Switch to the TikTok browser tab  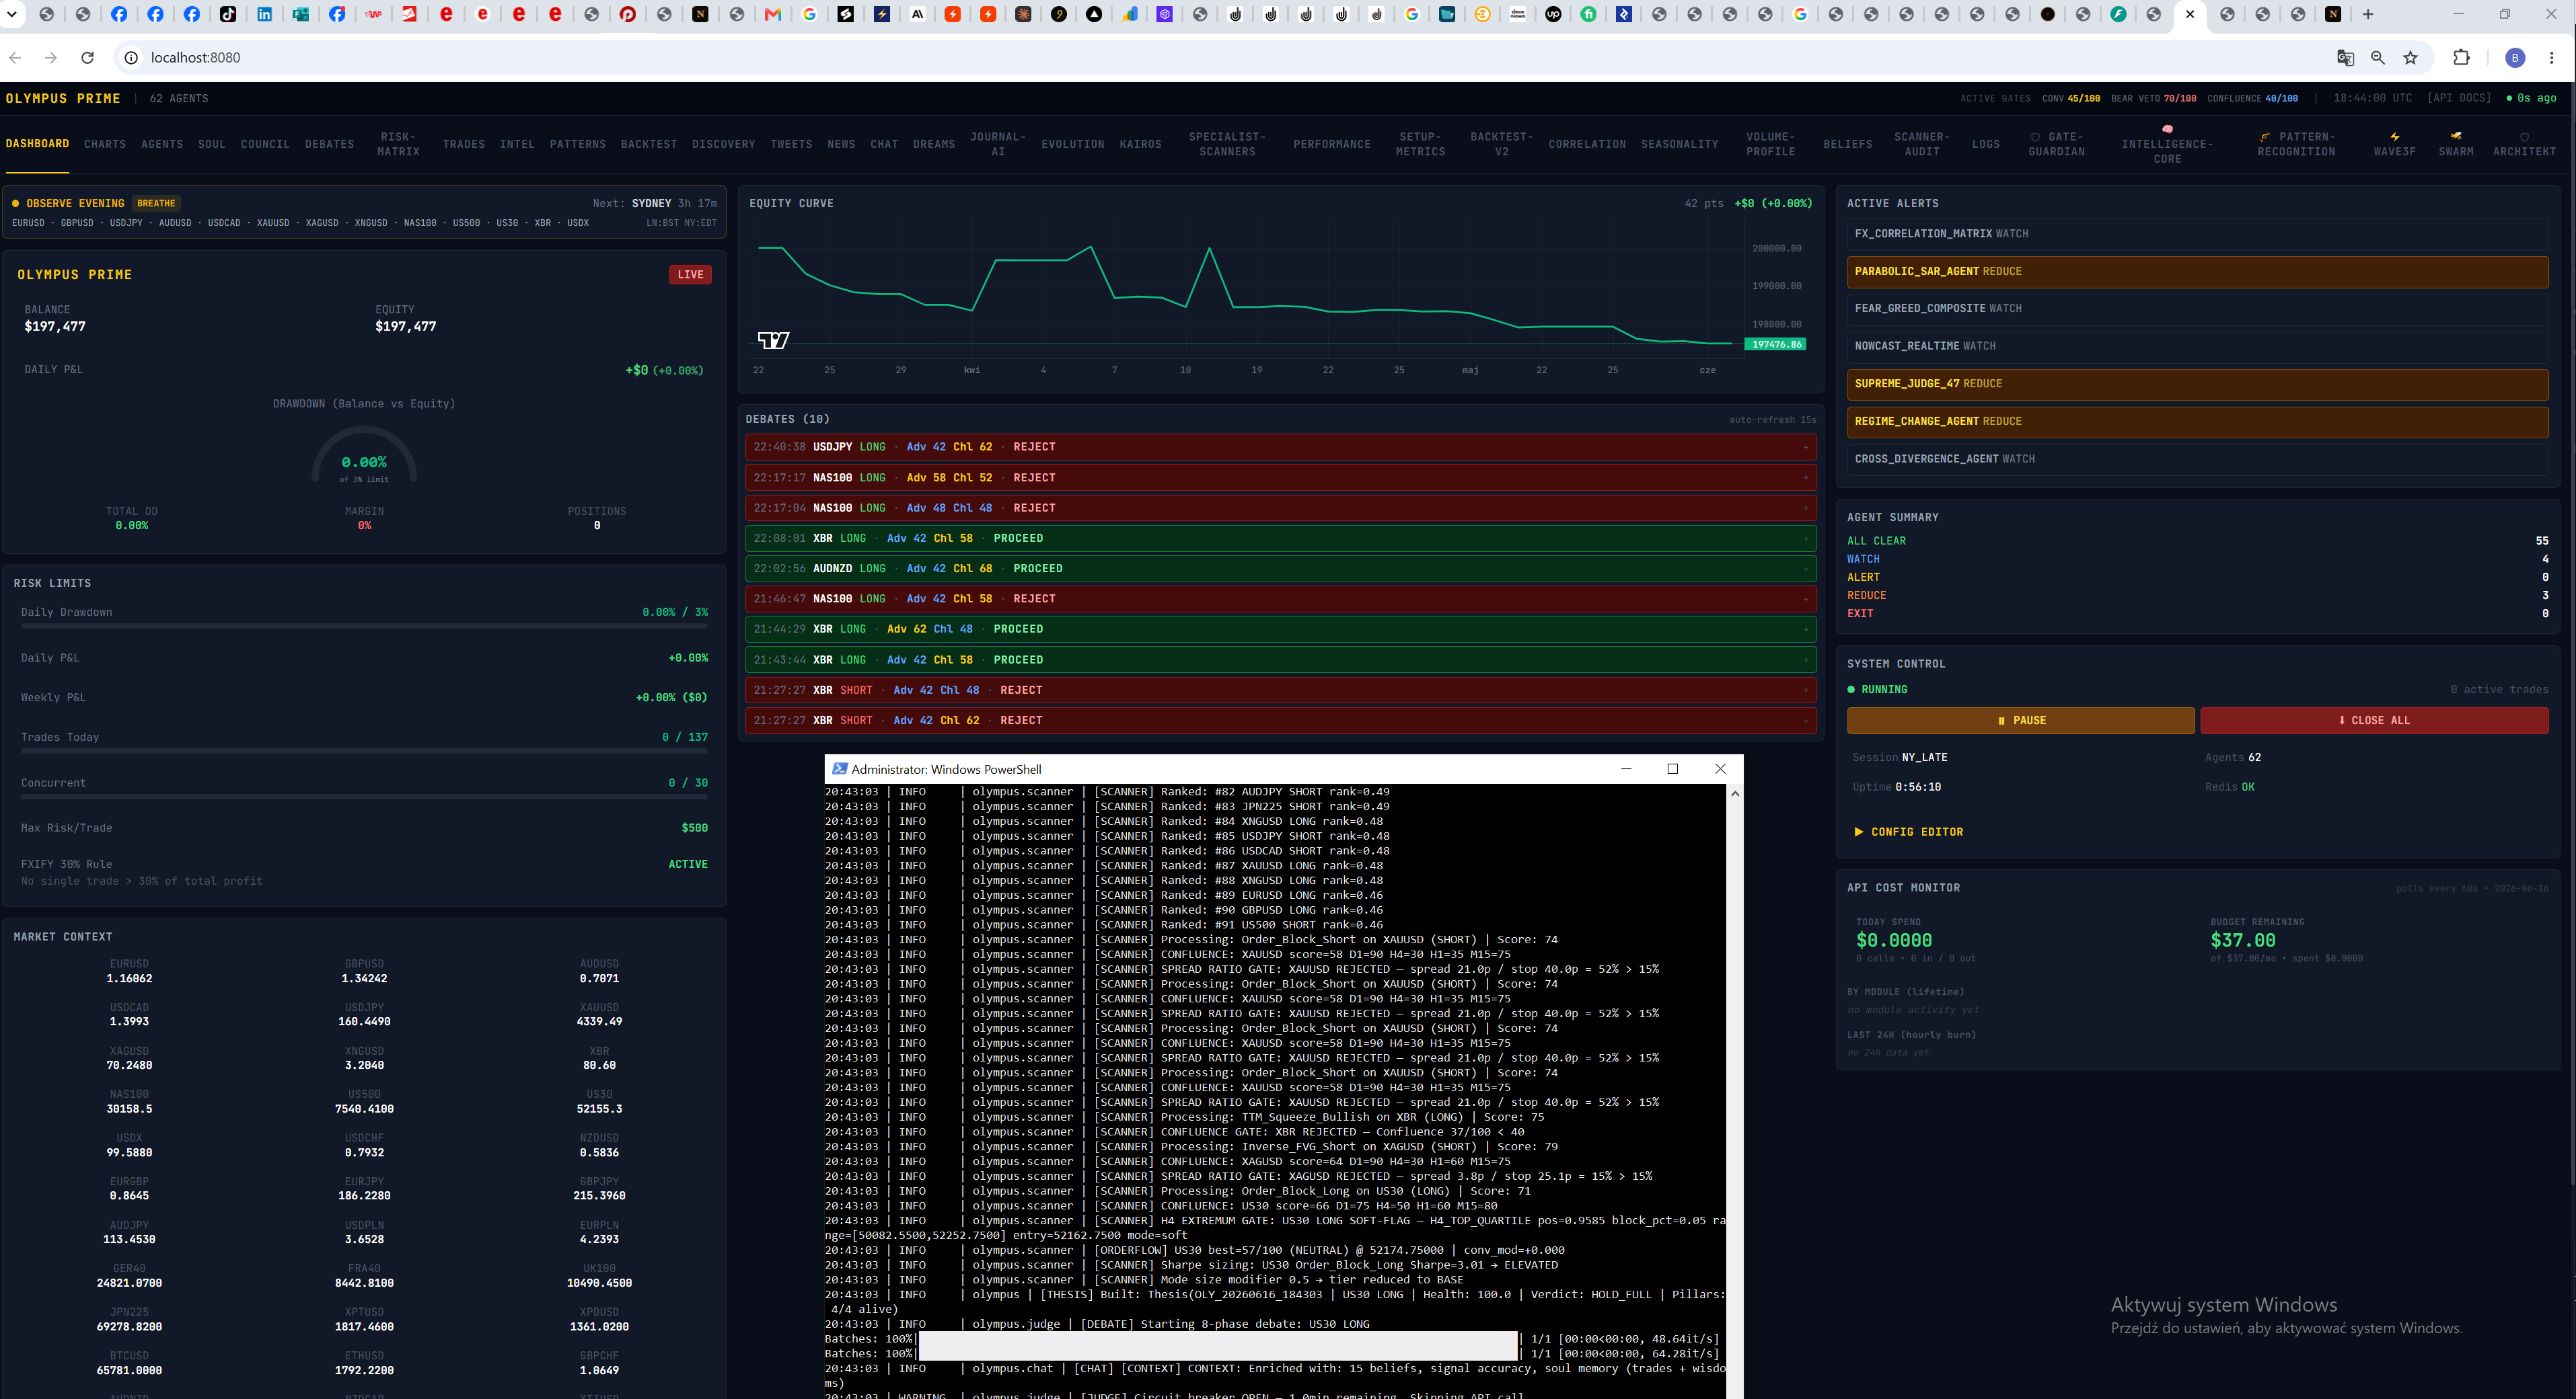(228, 14)
